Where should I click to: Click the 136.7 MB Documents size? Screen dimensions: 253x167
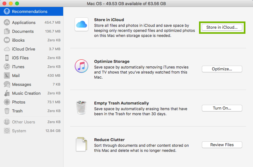(53, 31)
